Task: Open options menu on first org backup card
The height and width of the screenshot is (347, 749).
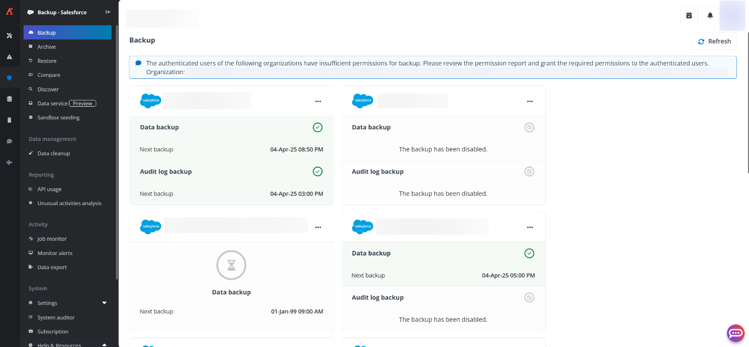Action: click(318, 101)
